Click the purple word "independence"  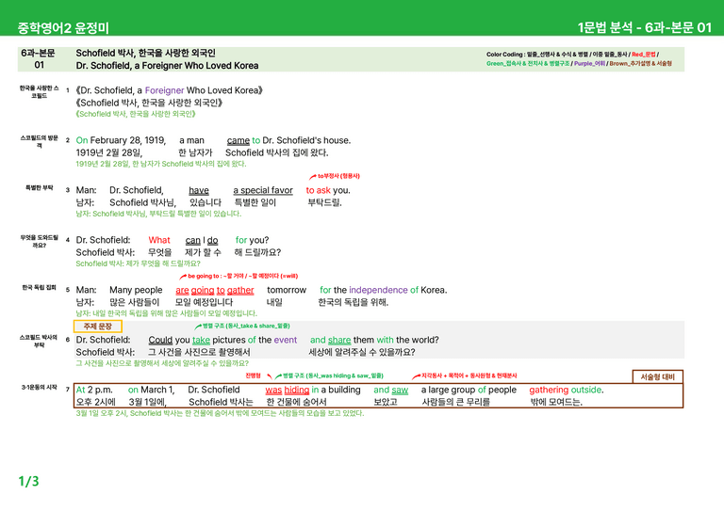point(378,290)
